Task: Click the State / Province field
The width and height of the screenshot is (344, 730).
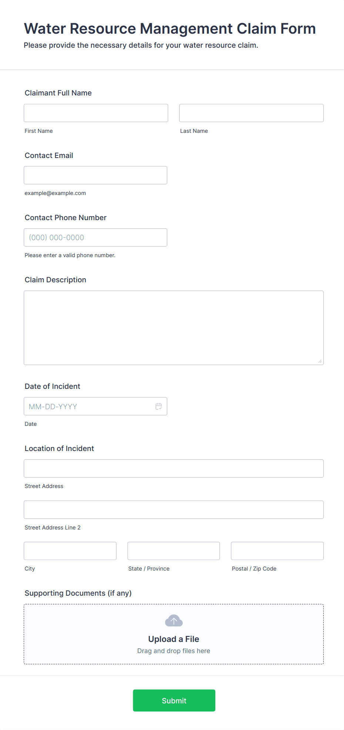Action: [x=174, y=551]
